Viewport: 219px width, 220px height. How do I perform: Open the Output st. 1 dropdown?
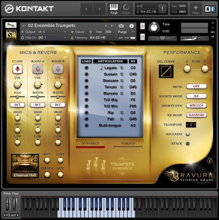(44, 32)
